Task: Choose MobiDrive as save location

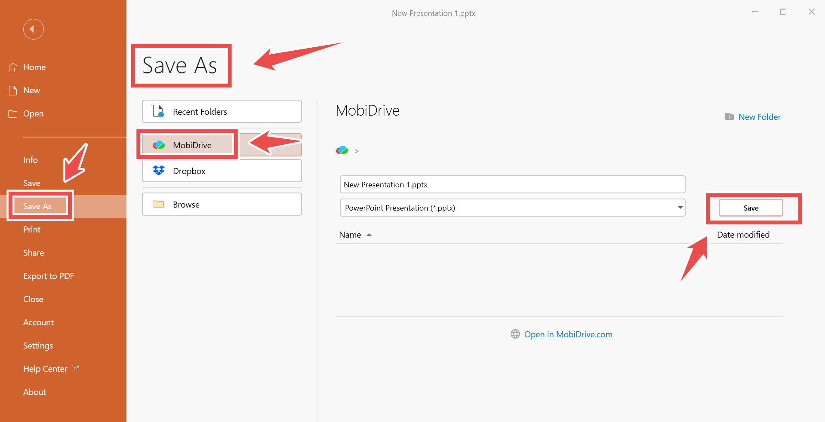Action: pos(222,145)
